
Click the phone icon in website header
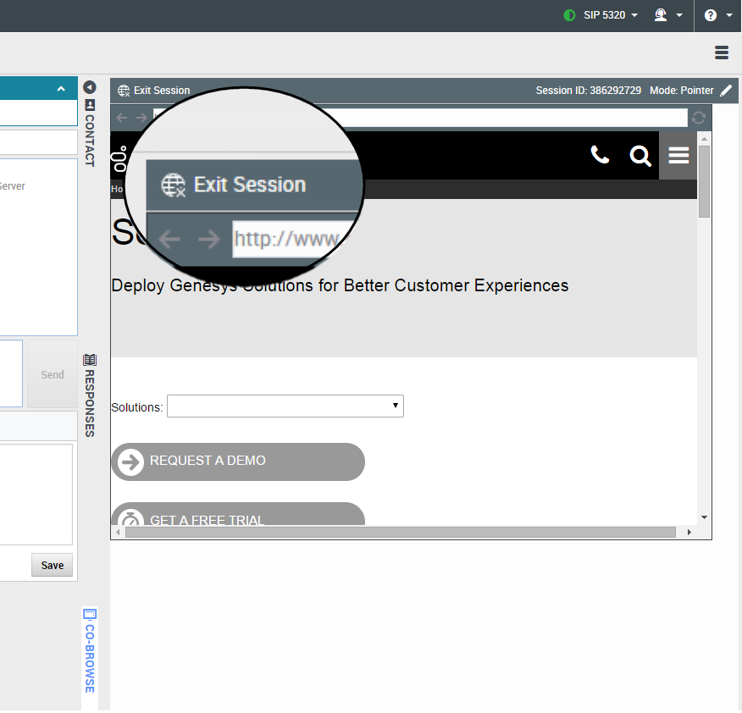tap(600, 155)
